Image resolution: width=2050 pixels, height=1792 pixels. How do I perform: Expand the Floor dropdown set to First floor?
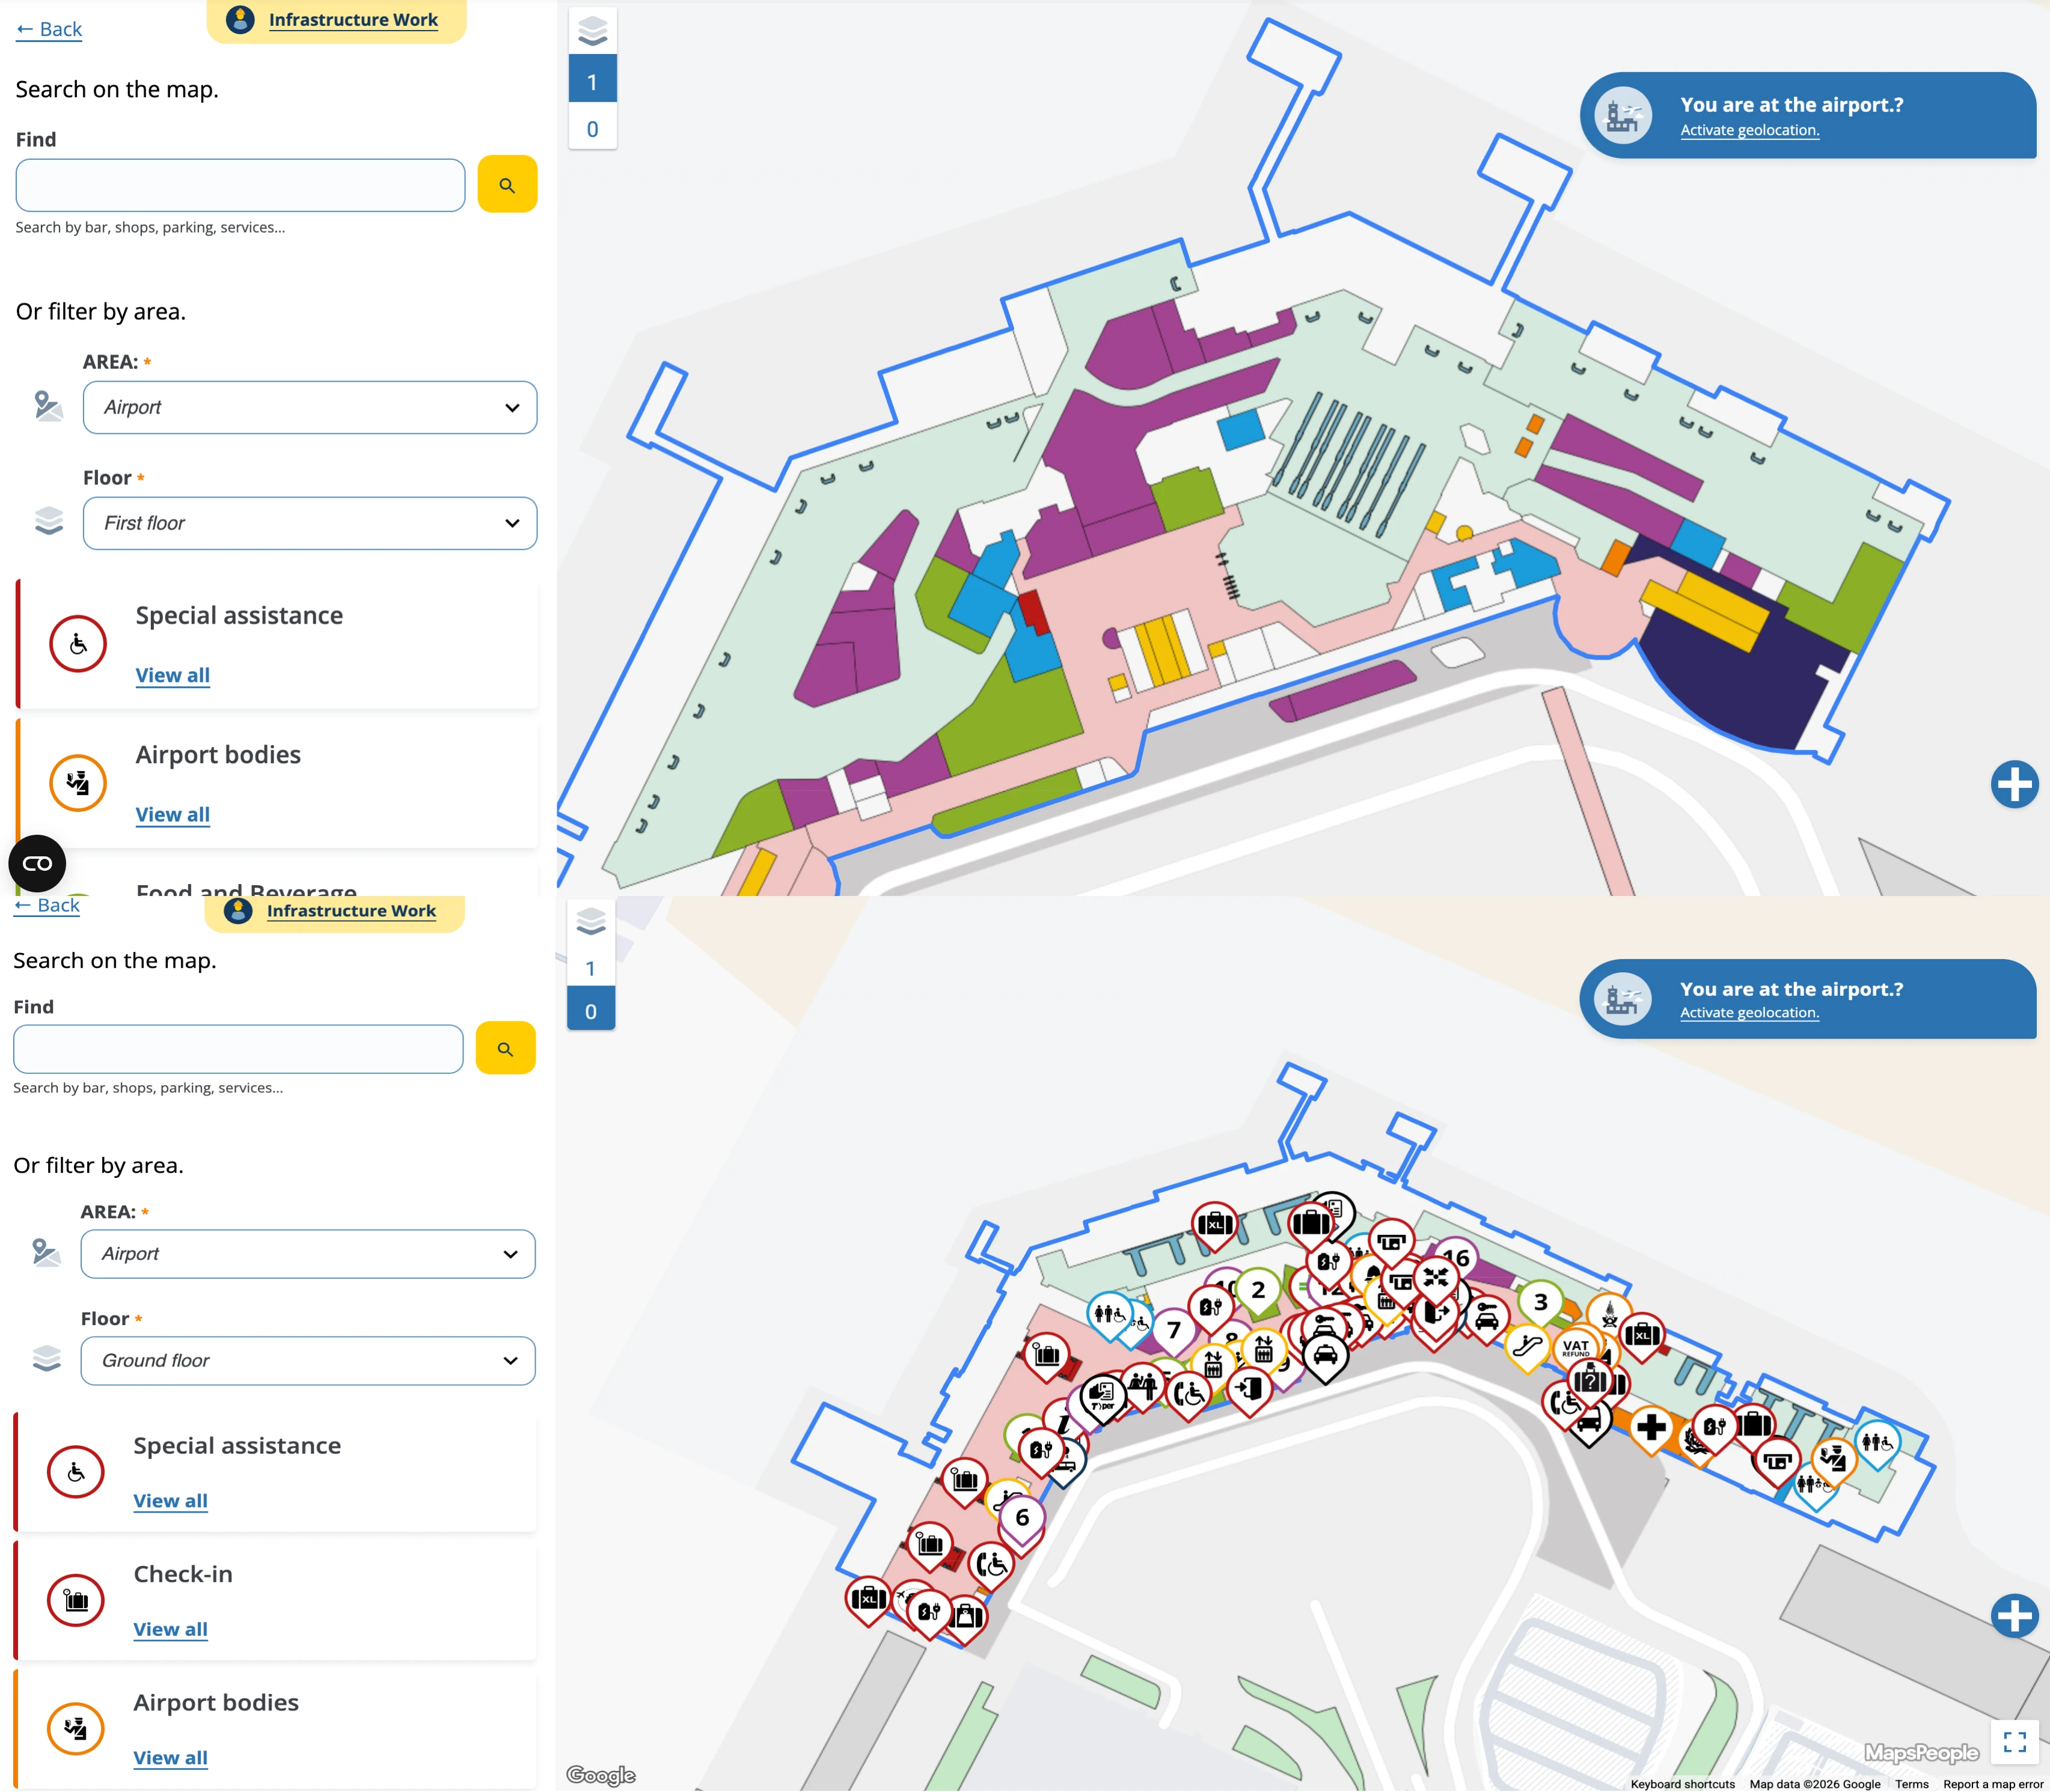point(309,522)
